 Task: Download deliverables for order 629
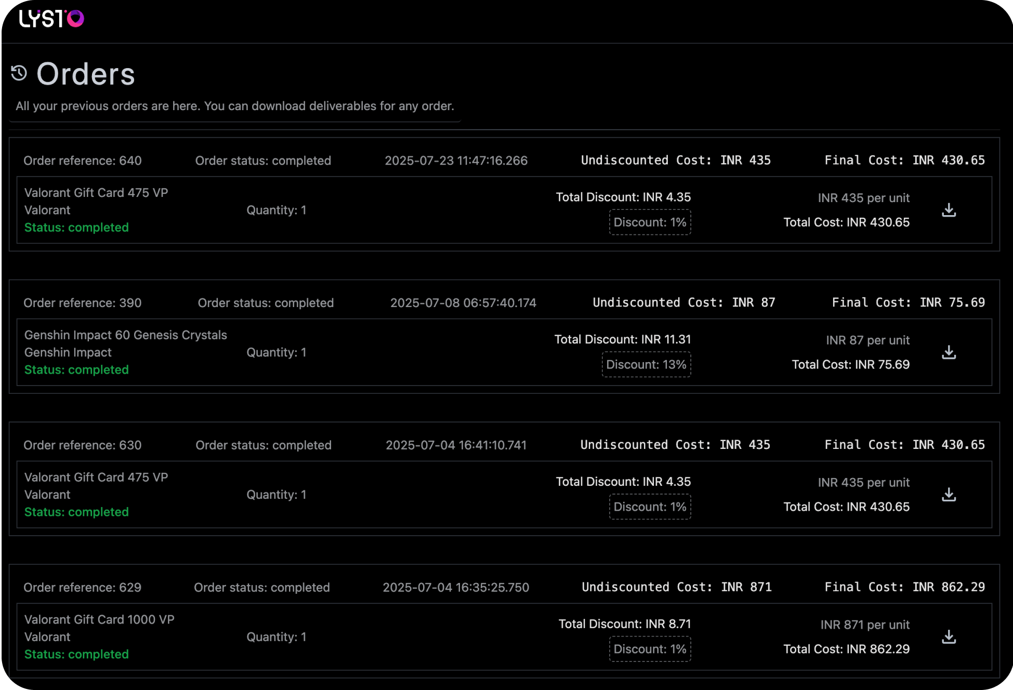point(949,637)
